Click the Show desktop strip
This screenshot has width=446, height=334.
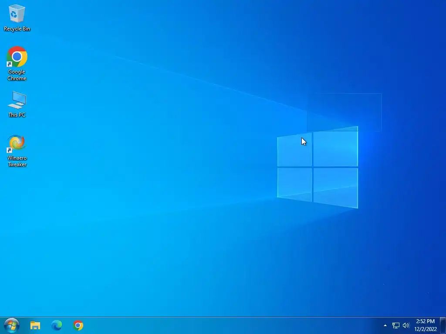point(443,325)
